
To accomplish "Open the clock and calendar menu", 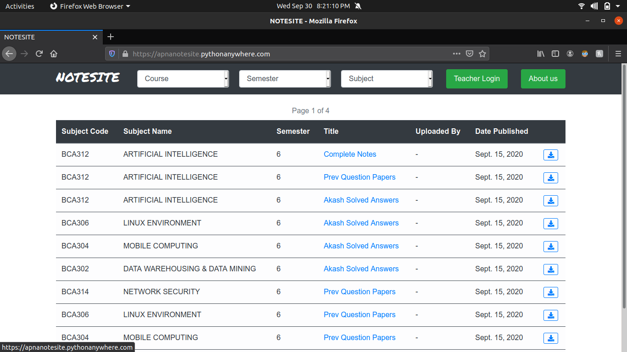I will (x=313, y=6).
